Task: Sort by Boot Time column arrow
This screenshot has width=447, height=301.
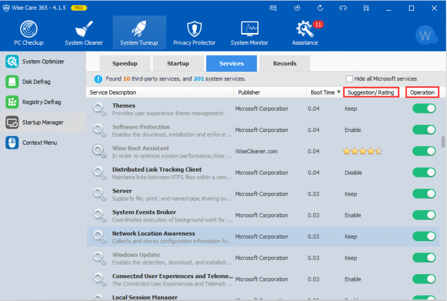Action: click(x=339, y=92)
